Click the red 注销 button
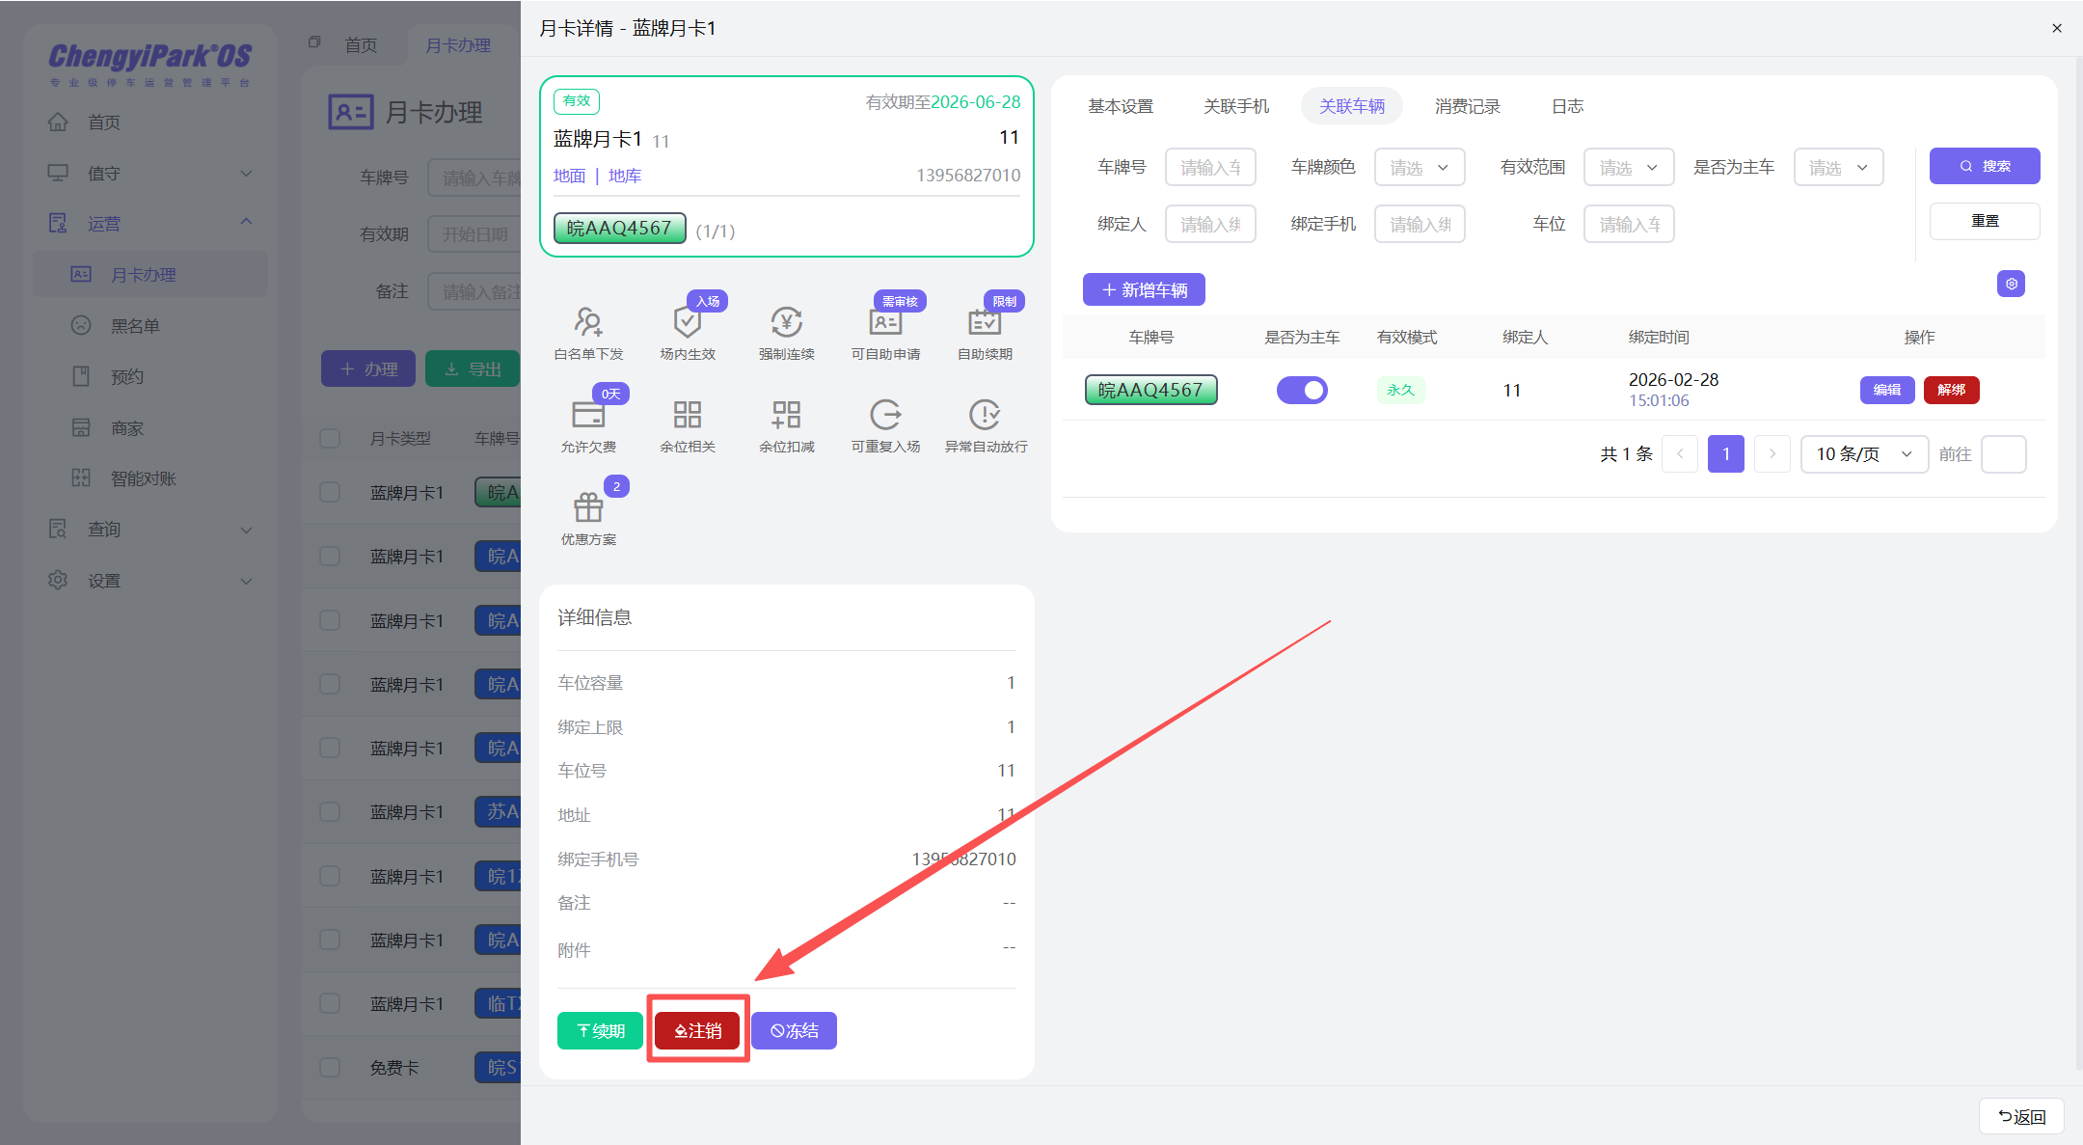2083x1145 pixels. click(697, 1030)
